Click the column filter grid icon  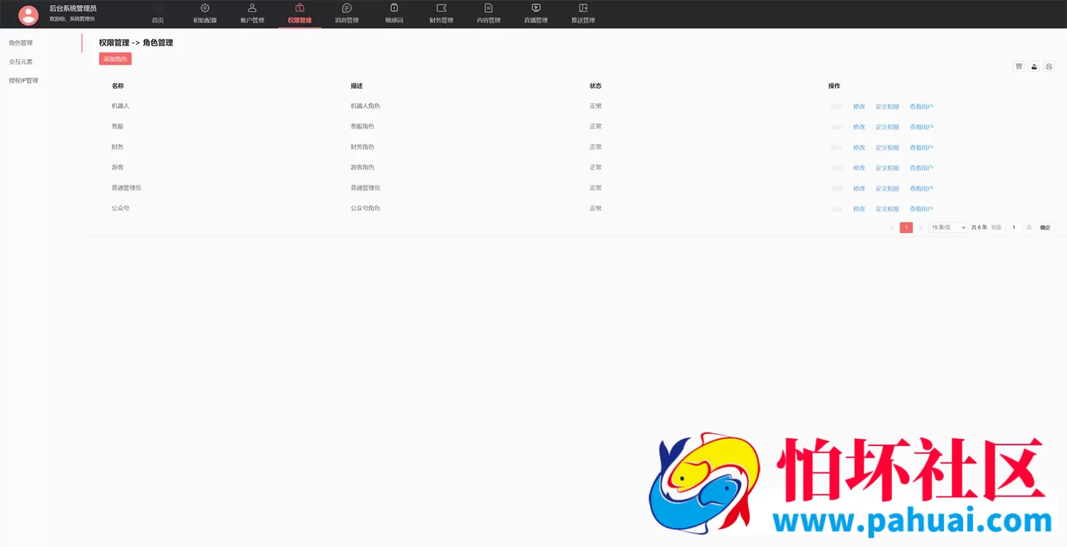point(1019,66)
